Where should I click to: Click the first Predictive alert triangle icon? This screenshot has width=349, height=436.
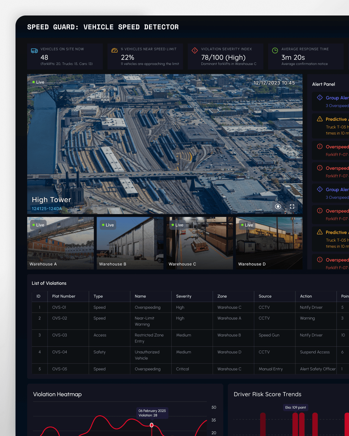click(x=320, y=119)
